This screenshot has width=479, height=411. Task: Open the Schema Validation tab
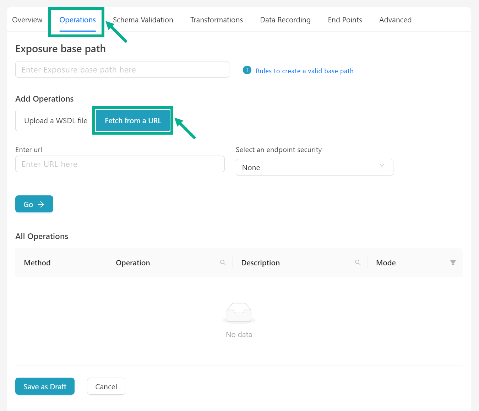click(143, 20)
